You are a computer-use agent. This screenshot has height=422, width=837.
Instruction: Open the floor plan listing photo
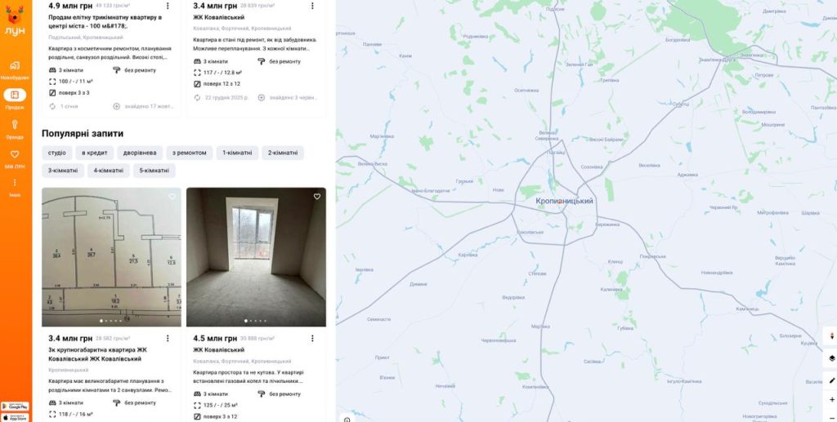click(111, 257)
